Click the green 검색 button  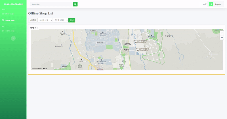[x=72, y=20]
